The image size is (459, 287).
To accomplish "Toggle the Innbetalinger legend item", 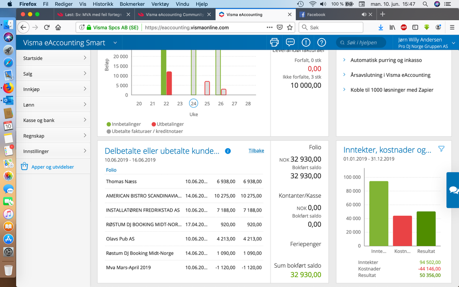I will pos(124,124).
